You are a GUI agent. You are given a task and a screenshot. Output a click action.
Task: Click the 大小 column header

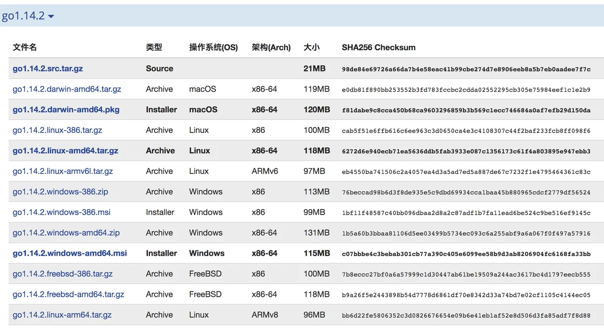[x=312, y=47]
